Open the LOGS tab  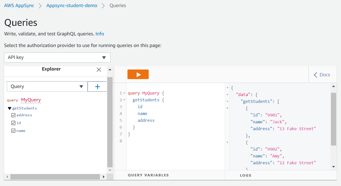(x=246, y=175)
